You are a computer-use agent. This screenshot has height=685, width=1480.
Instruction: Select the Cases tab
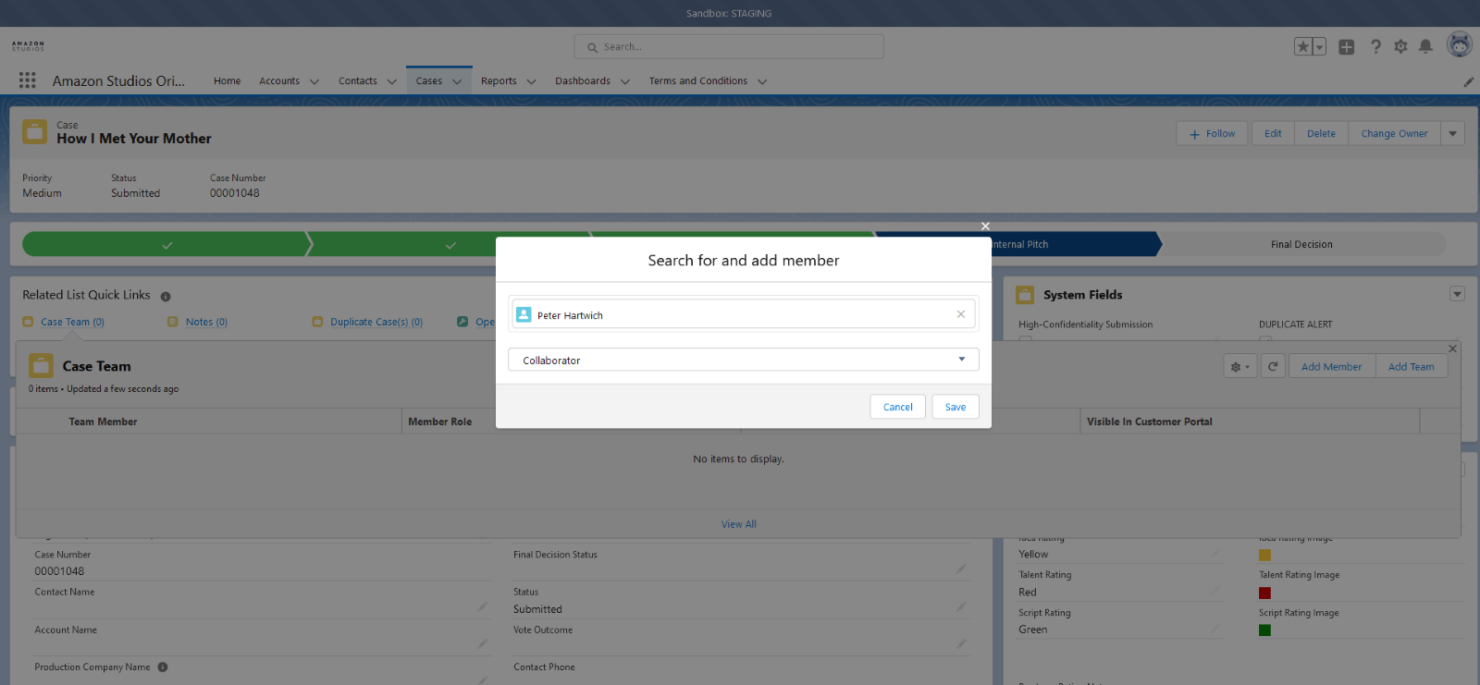point(429,81)
